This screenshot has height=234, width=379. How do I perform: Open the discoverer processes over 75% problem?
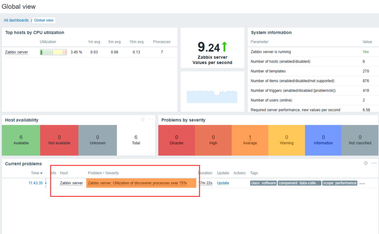click(137, 183)
